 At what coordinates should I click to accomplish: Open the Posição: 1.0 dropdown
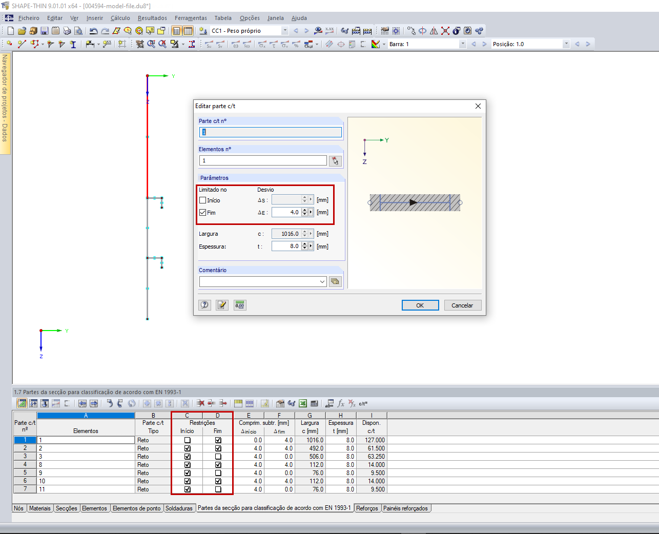coord(566,44)
